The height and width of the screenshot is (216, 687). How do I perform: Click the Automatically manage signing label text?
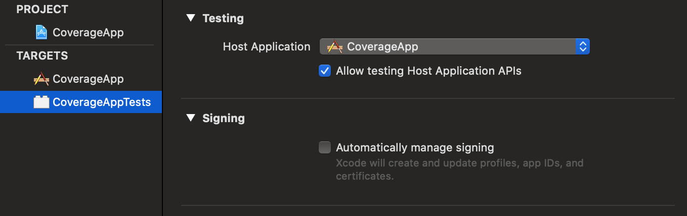tap(415, 147)
